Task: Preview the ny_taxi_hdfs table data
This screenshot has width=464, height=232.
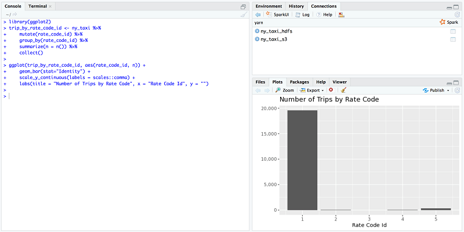Action: coord(453,31)
